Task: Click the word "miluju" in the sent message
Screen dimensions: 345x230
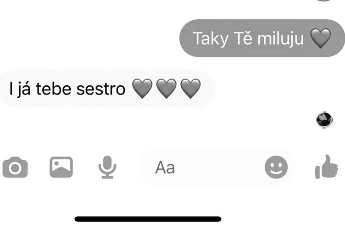Action: [280, 39]
